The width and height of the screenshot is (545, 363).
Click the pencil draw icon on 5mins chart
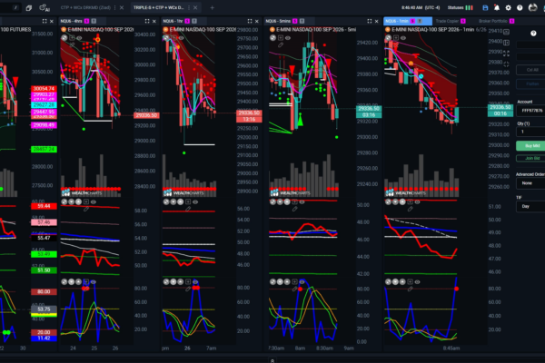pyautogui.click(x=281, y=44)
